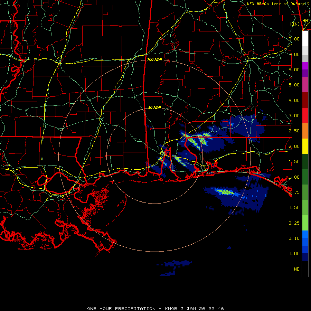Click the 2.00 legend label
Viewport: 311px width, 311px height.
coord(294,147)
